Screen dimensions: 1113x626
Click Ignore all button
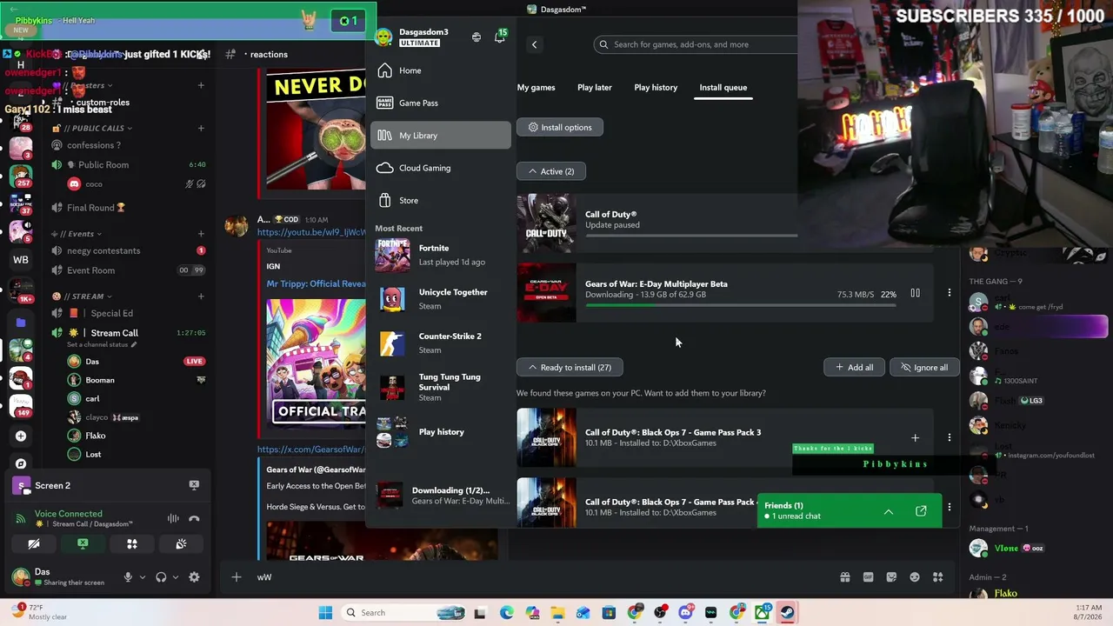click(924, 367)
